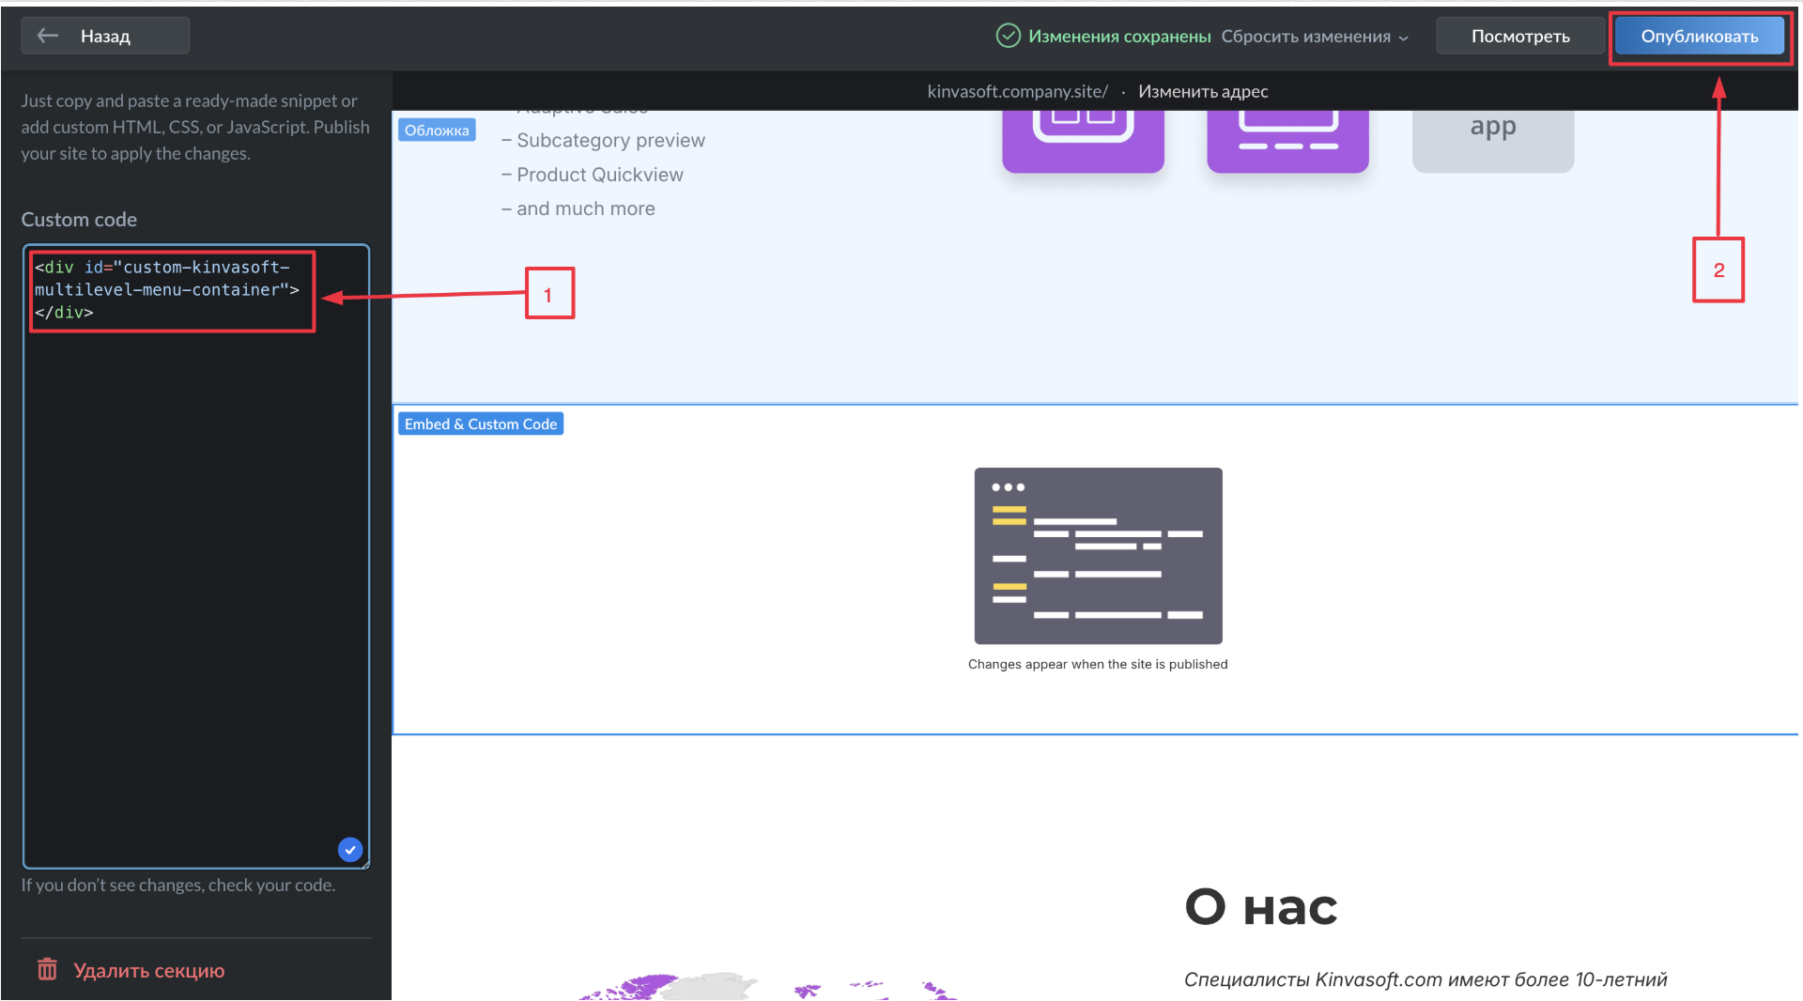Open the kinvasoft.company.site address link

pos(1017,91)
